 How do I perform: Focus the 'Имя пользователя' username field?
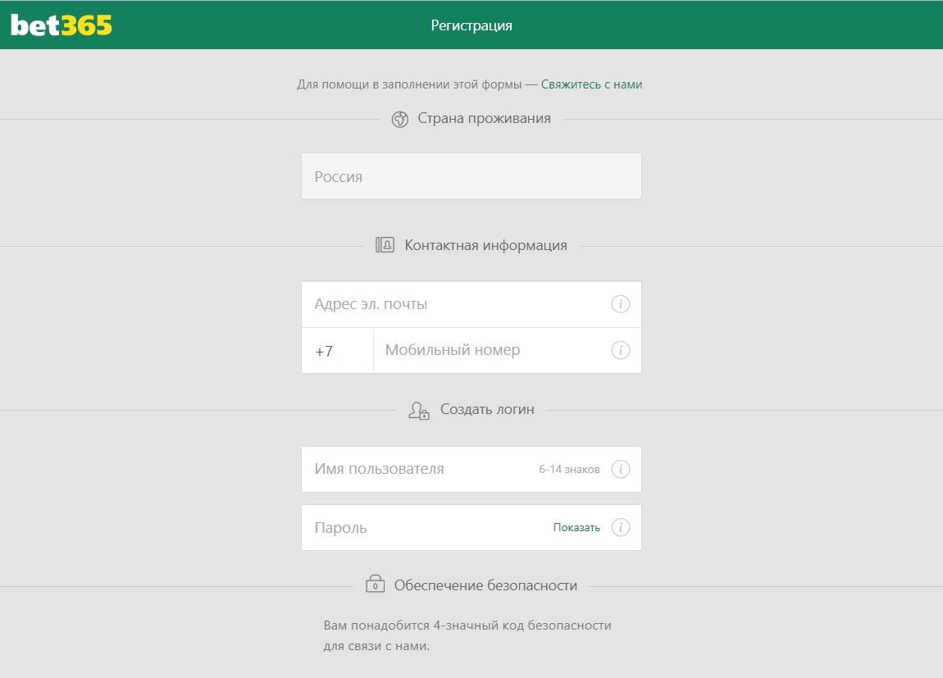[471, 470]
